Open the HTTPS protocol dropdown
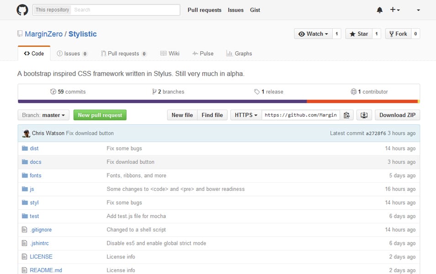Image resolution: width=436 pixels, height=274 pixels. click(x=246, y=115)
